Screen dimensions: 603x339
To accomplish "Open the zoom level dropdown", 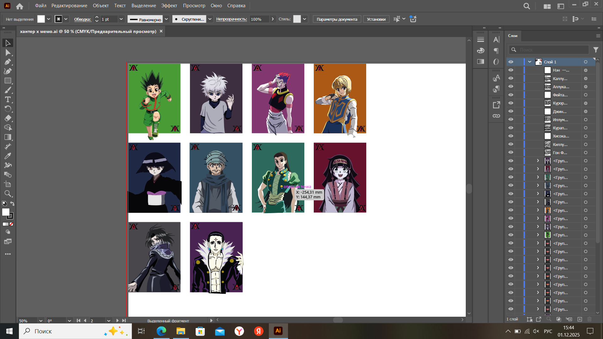I will 41,321.
